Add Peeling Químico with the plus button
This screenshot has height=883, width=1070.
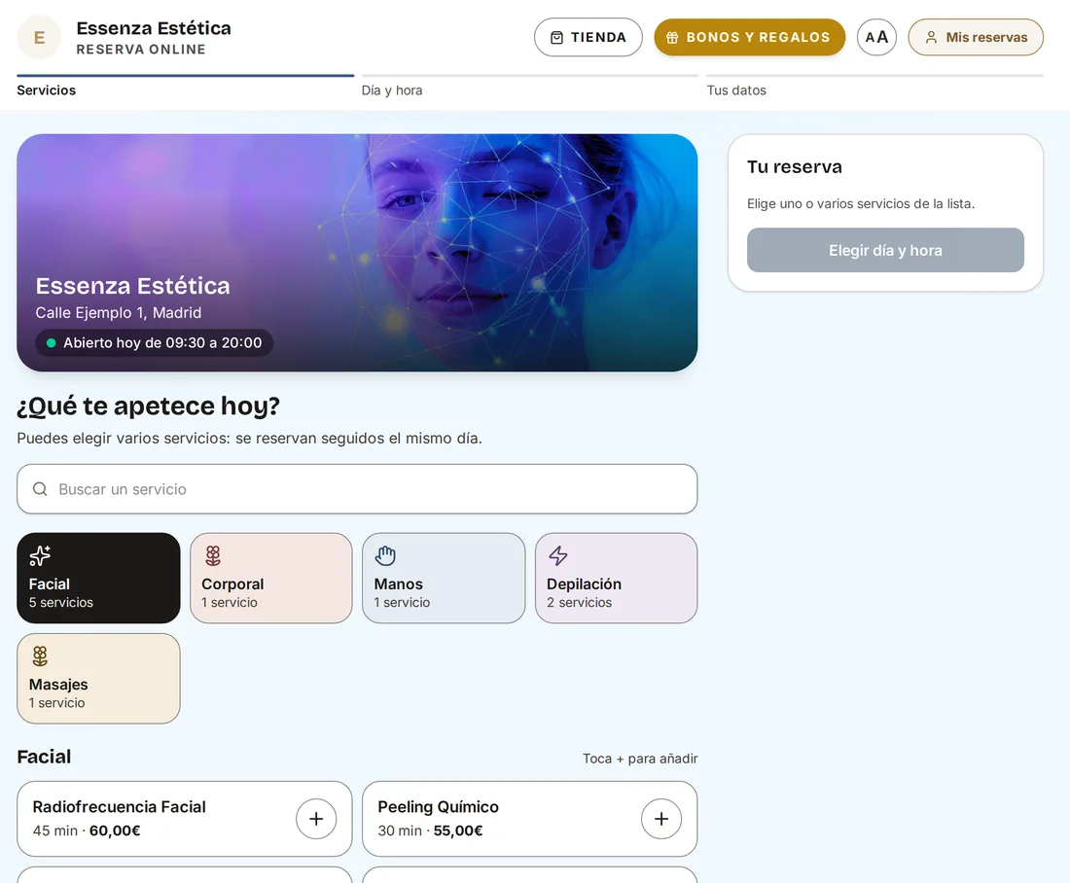tap(661, 819)
